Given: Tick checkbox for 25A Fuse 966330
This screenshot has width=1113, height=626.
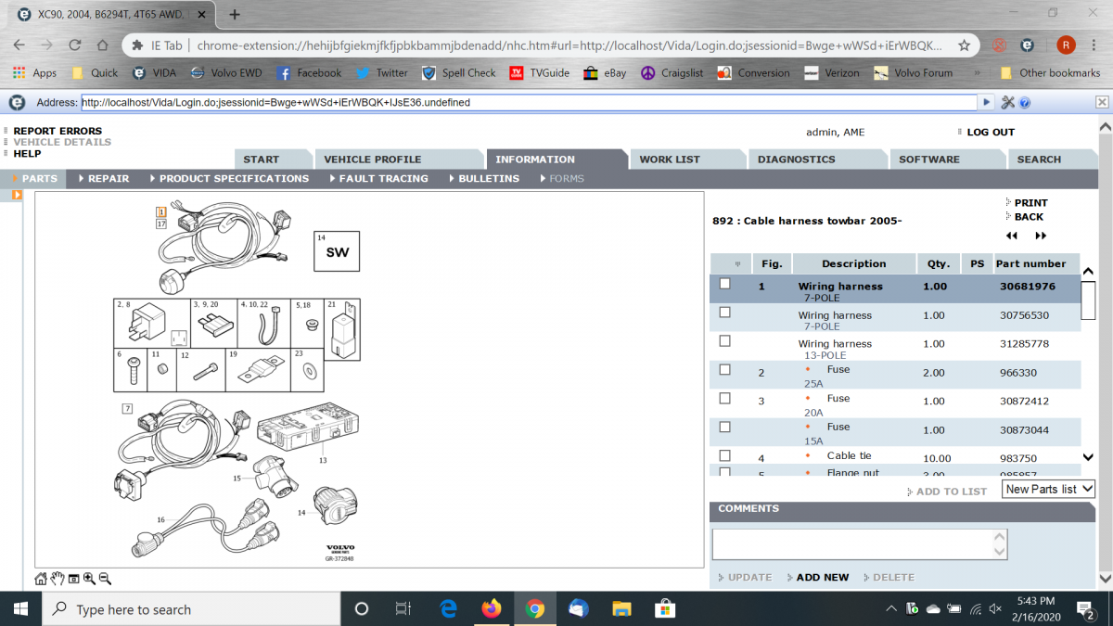Looking at the screenshot, I should click(x=724, y=369).
